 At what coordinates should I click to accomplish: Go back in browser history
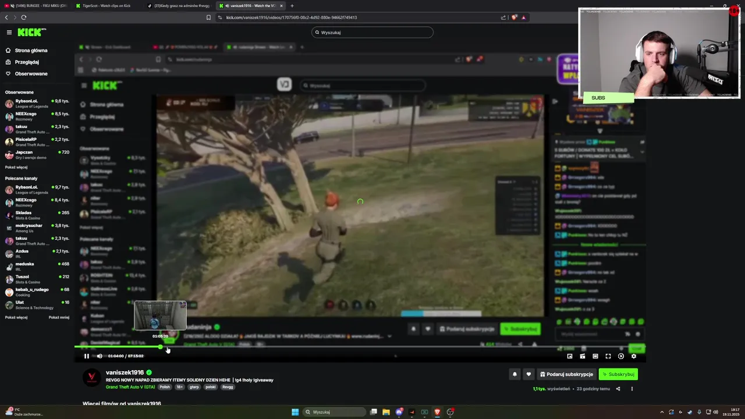tap(6, 17)
